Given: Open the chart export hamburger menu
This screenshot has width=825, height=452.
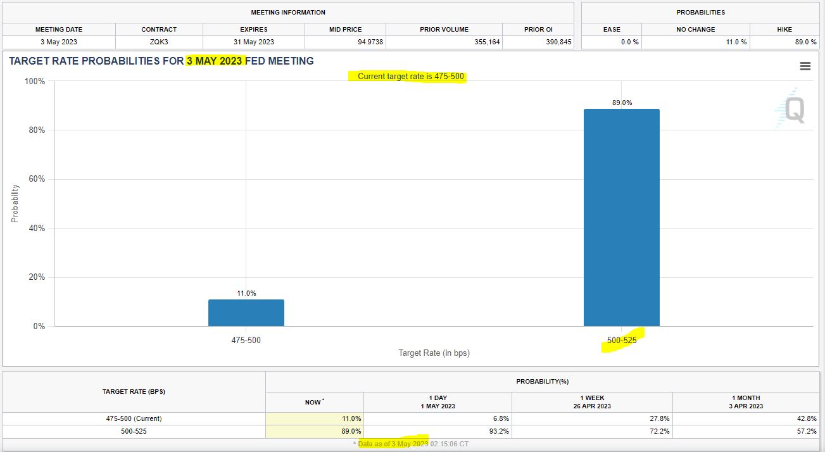Looking at the screenshot, I should point(805,66).
